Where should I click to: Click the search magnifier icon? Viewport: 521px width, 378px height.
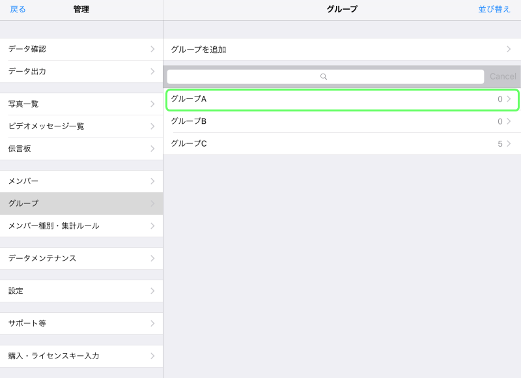323,77
